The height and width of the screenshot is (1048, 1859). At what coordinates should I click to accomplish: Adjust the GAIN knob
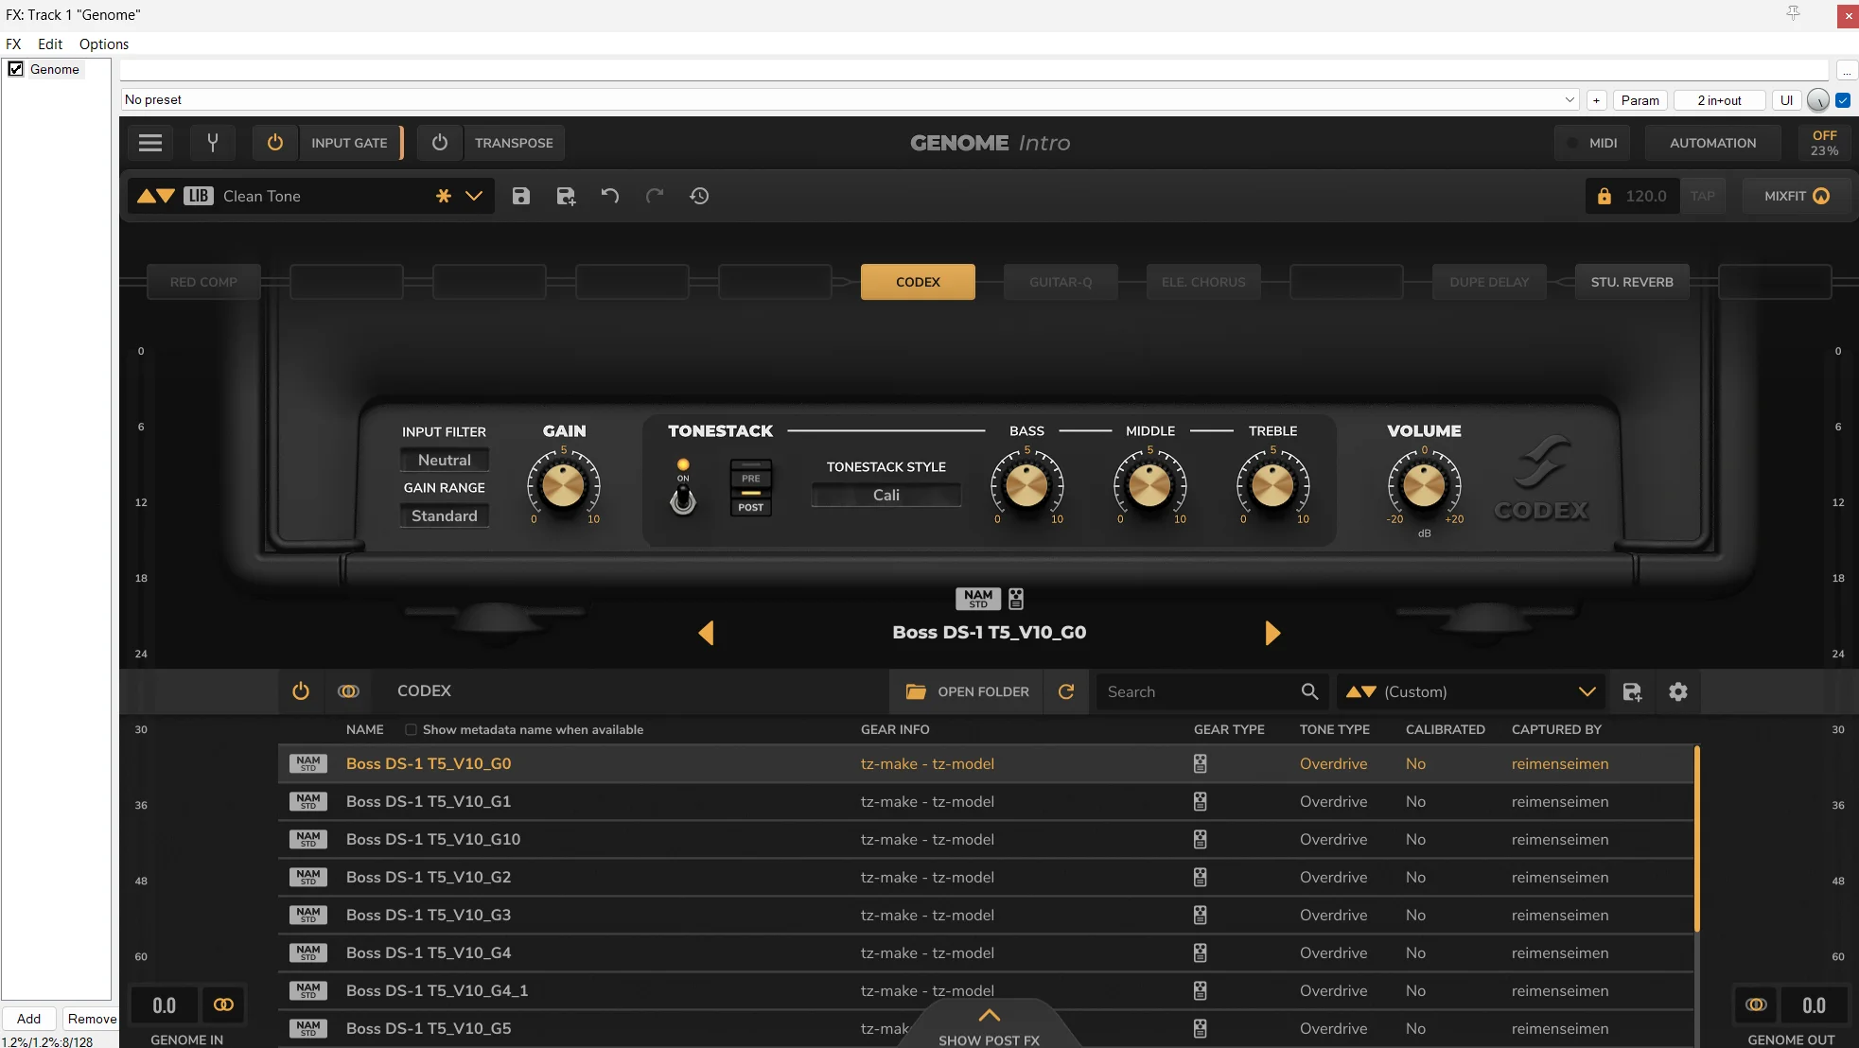click(x=564, y=485)
